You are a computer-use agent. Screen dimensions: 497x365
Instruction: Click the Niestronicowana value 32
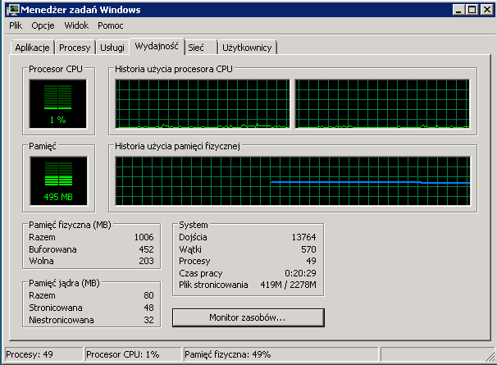(x=148, y=320)
